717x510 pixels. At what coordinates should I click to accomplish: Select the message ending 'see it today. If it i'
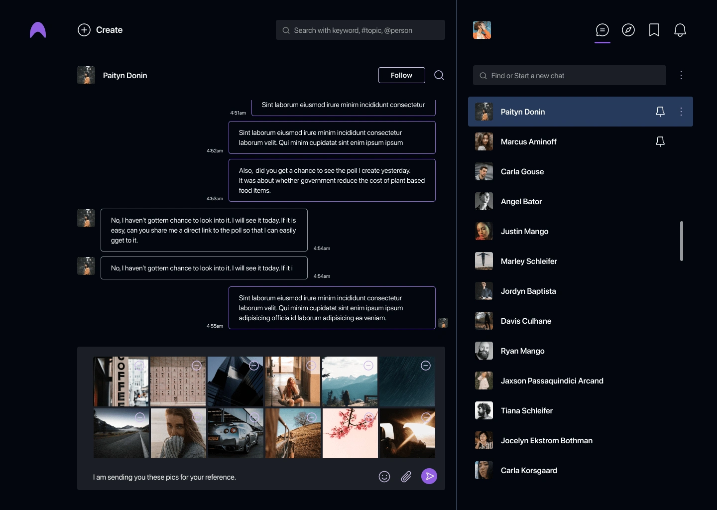(x=204, y=268)
